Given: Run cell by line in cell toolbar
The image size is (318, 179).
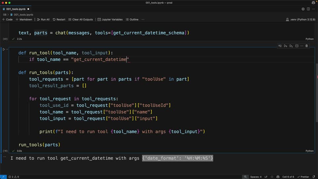Looking at the screenshot, I should tap(280, 46).
